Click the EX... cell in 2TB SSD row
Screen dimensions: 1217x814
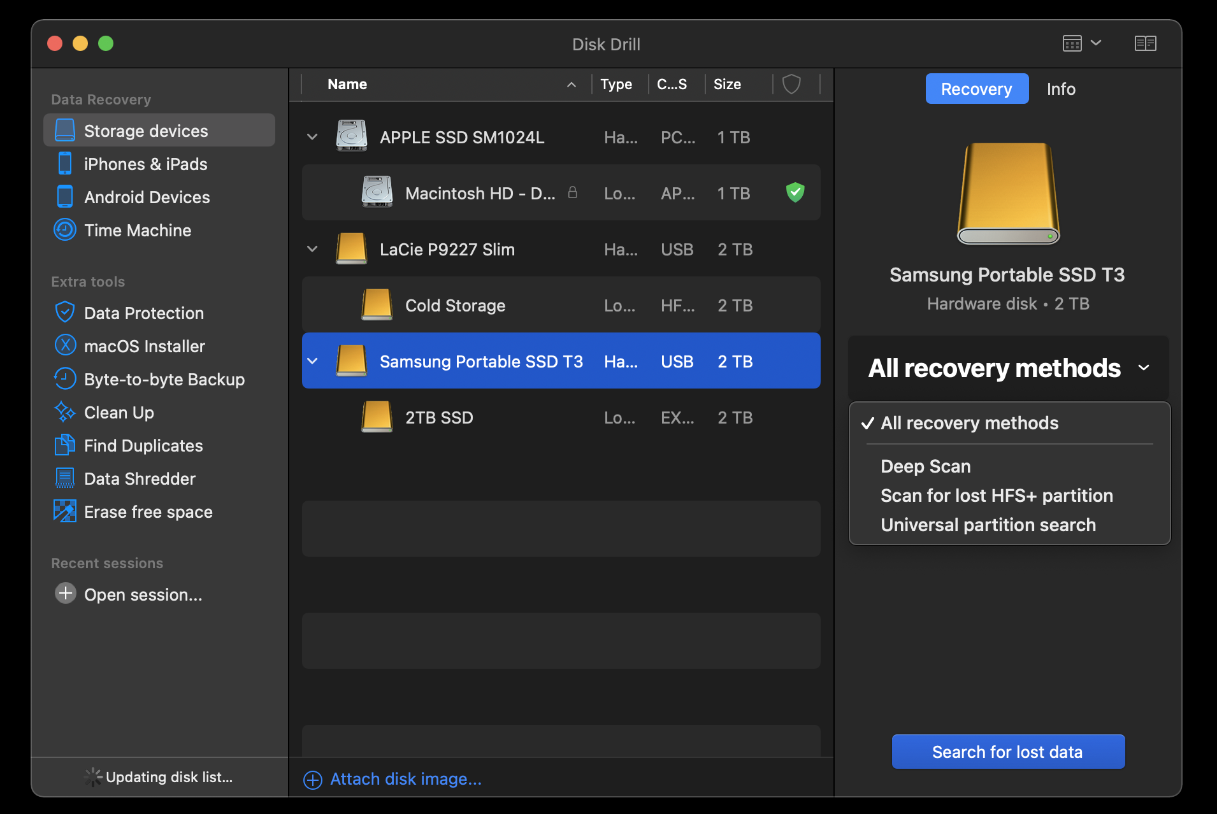(677, 417)
